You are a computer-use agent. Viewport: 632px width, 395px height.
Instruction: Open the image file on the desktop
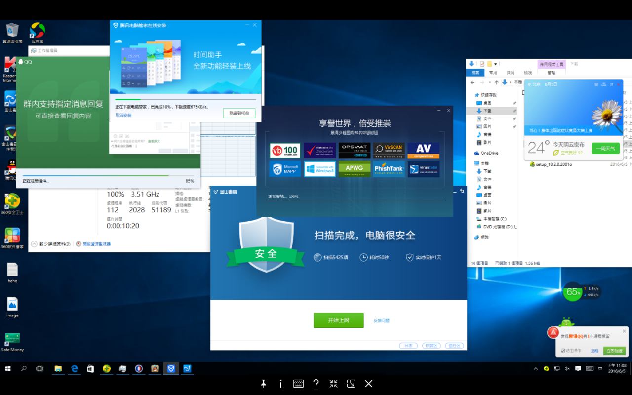tap(12, 307)
